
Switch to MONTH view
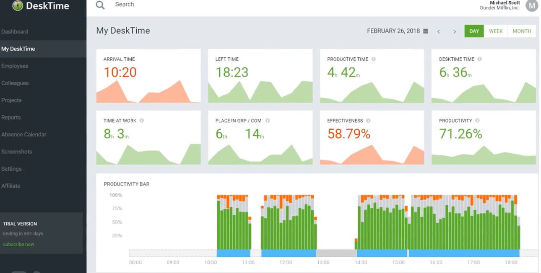click(522, 31)
